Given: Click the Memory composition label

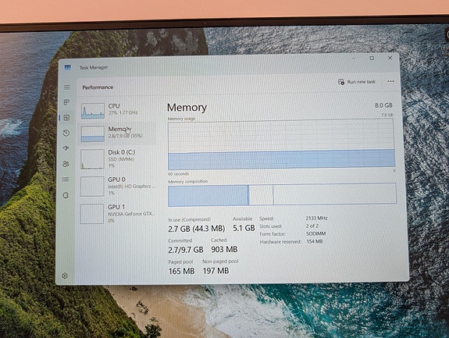Looking at the screenshot, I should 188,181.
